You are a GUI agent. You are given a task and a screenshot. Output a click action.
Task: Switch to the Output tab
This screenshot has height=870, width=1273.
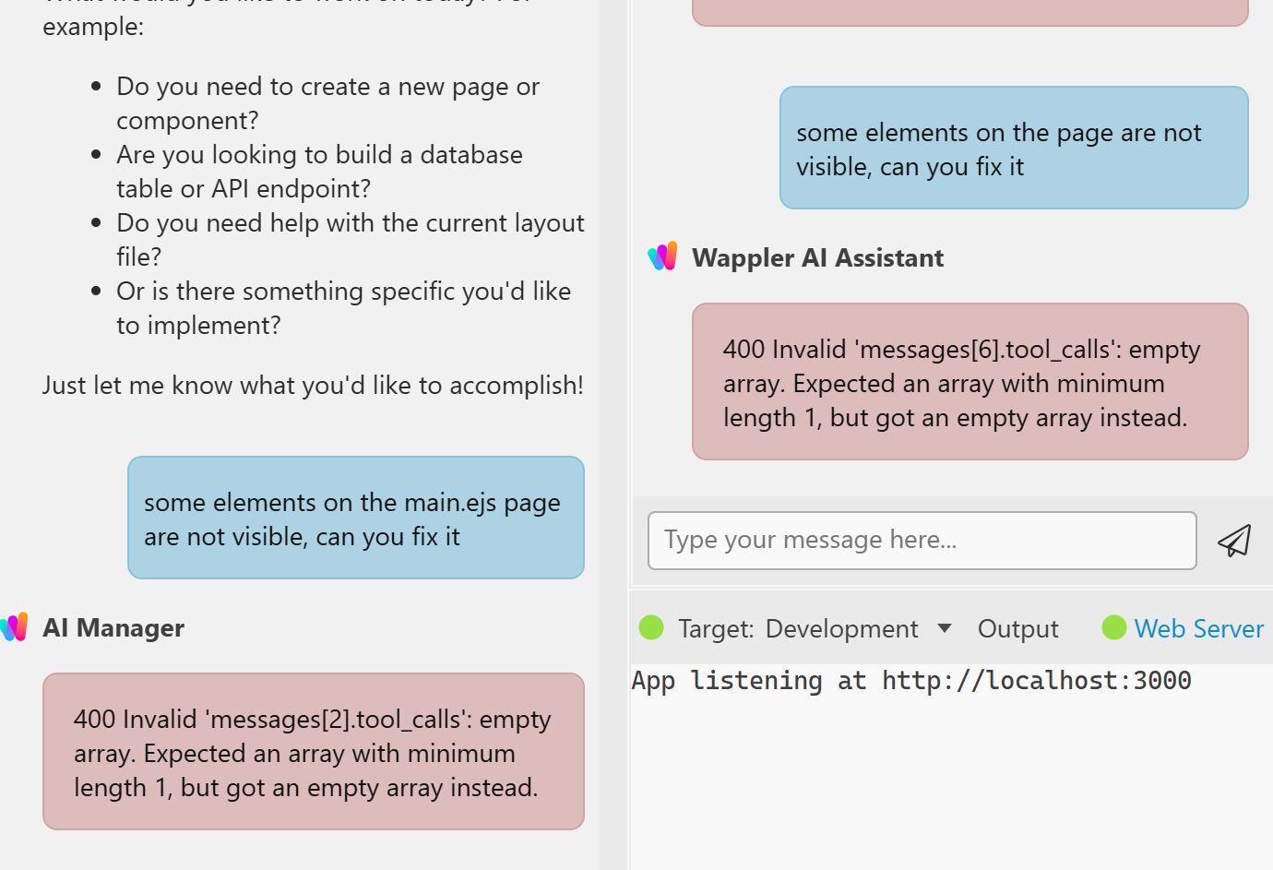click(x=1017, y=629)
